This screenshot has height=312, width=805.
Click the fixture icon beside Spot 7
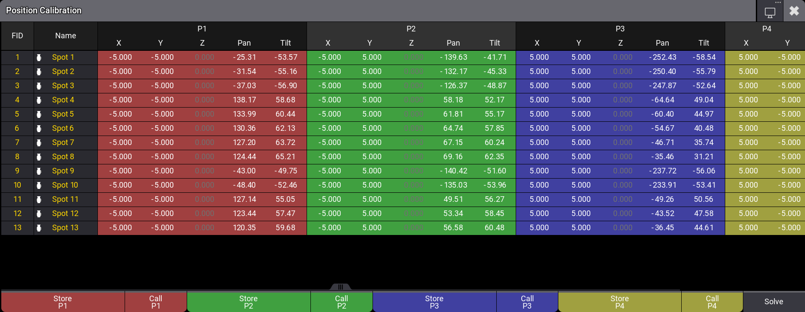(x=39, y=143)
